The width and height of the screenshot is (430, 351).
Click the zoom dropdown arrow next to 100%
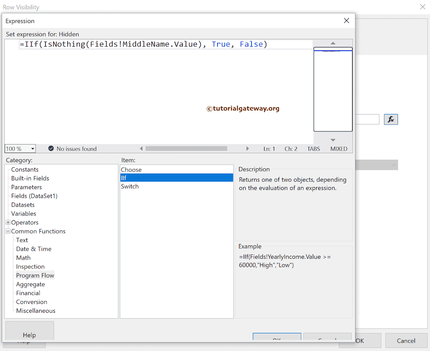32,148
